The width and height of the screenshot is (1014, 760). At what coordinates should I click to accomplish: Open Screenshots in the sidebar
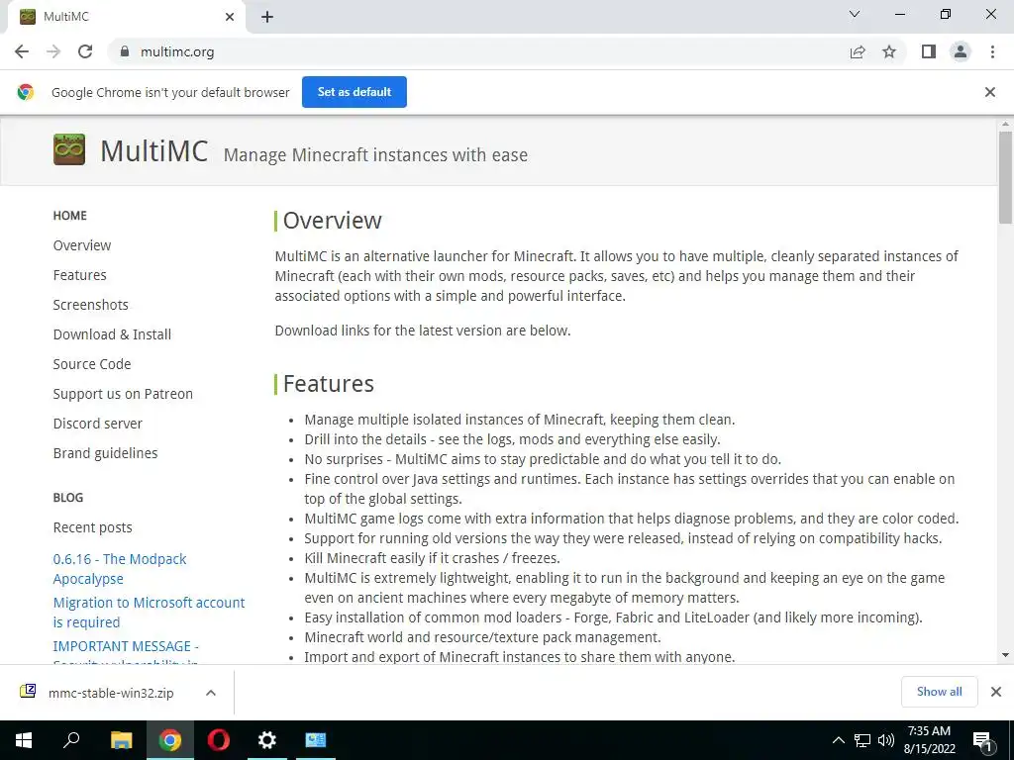tap(90, 305)
